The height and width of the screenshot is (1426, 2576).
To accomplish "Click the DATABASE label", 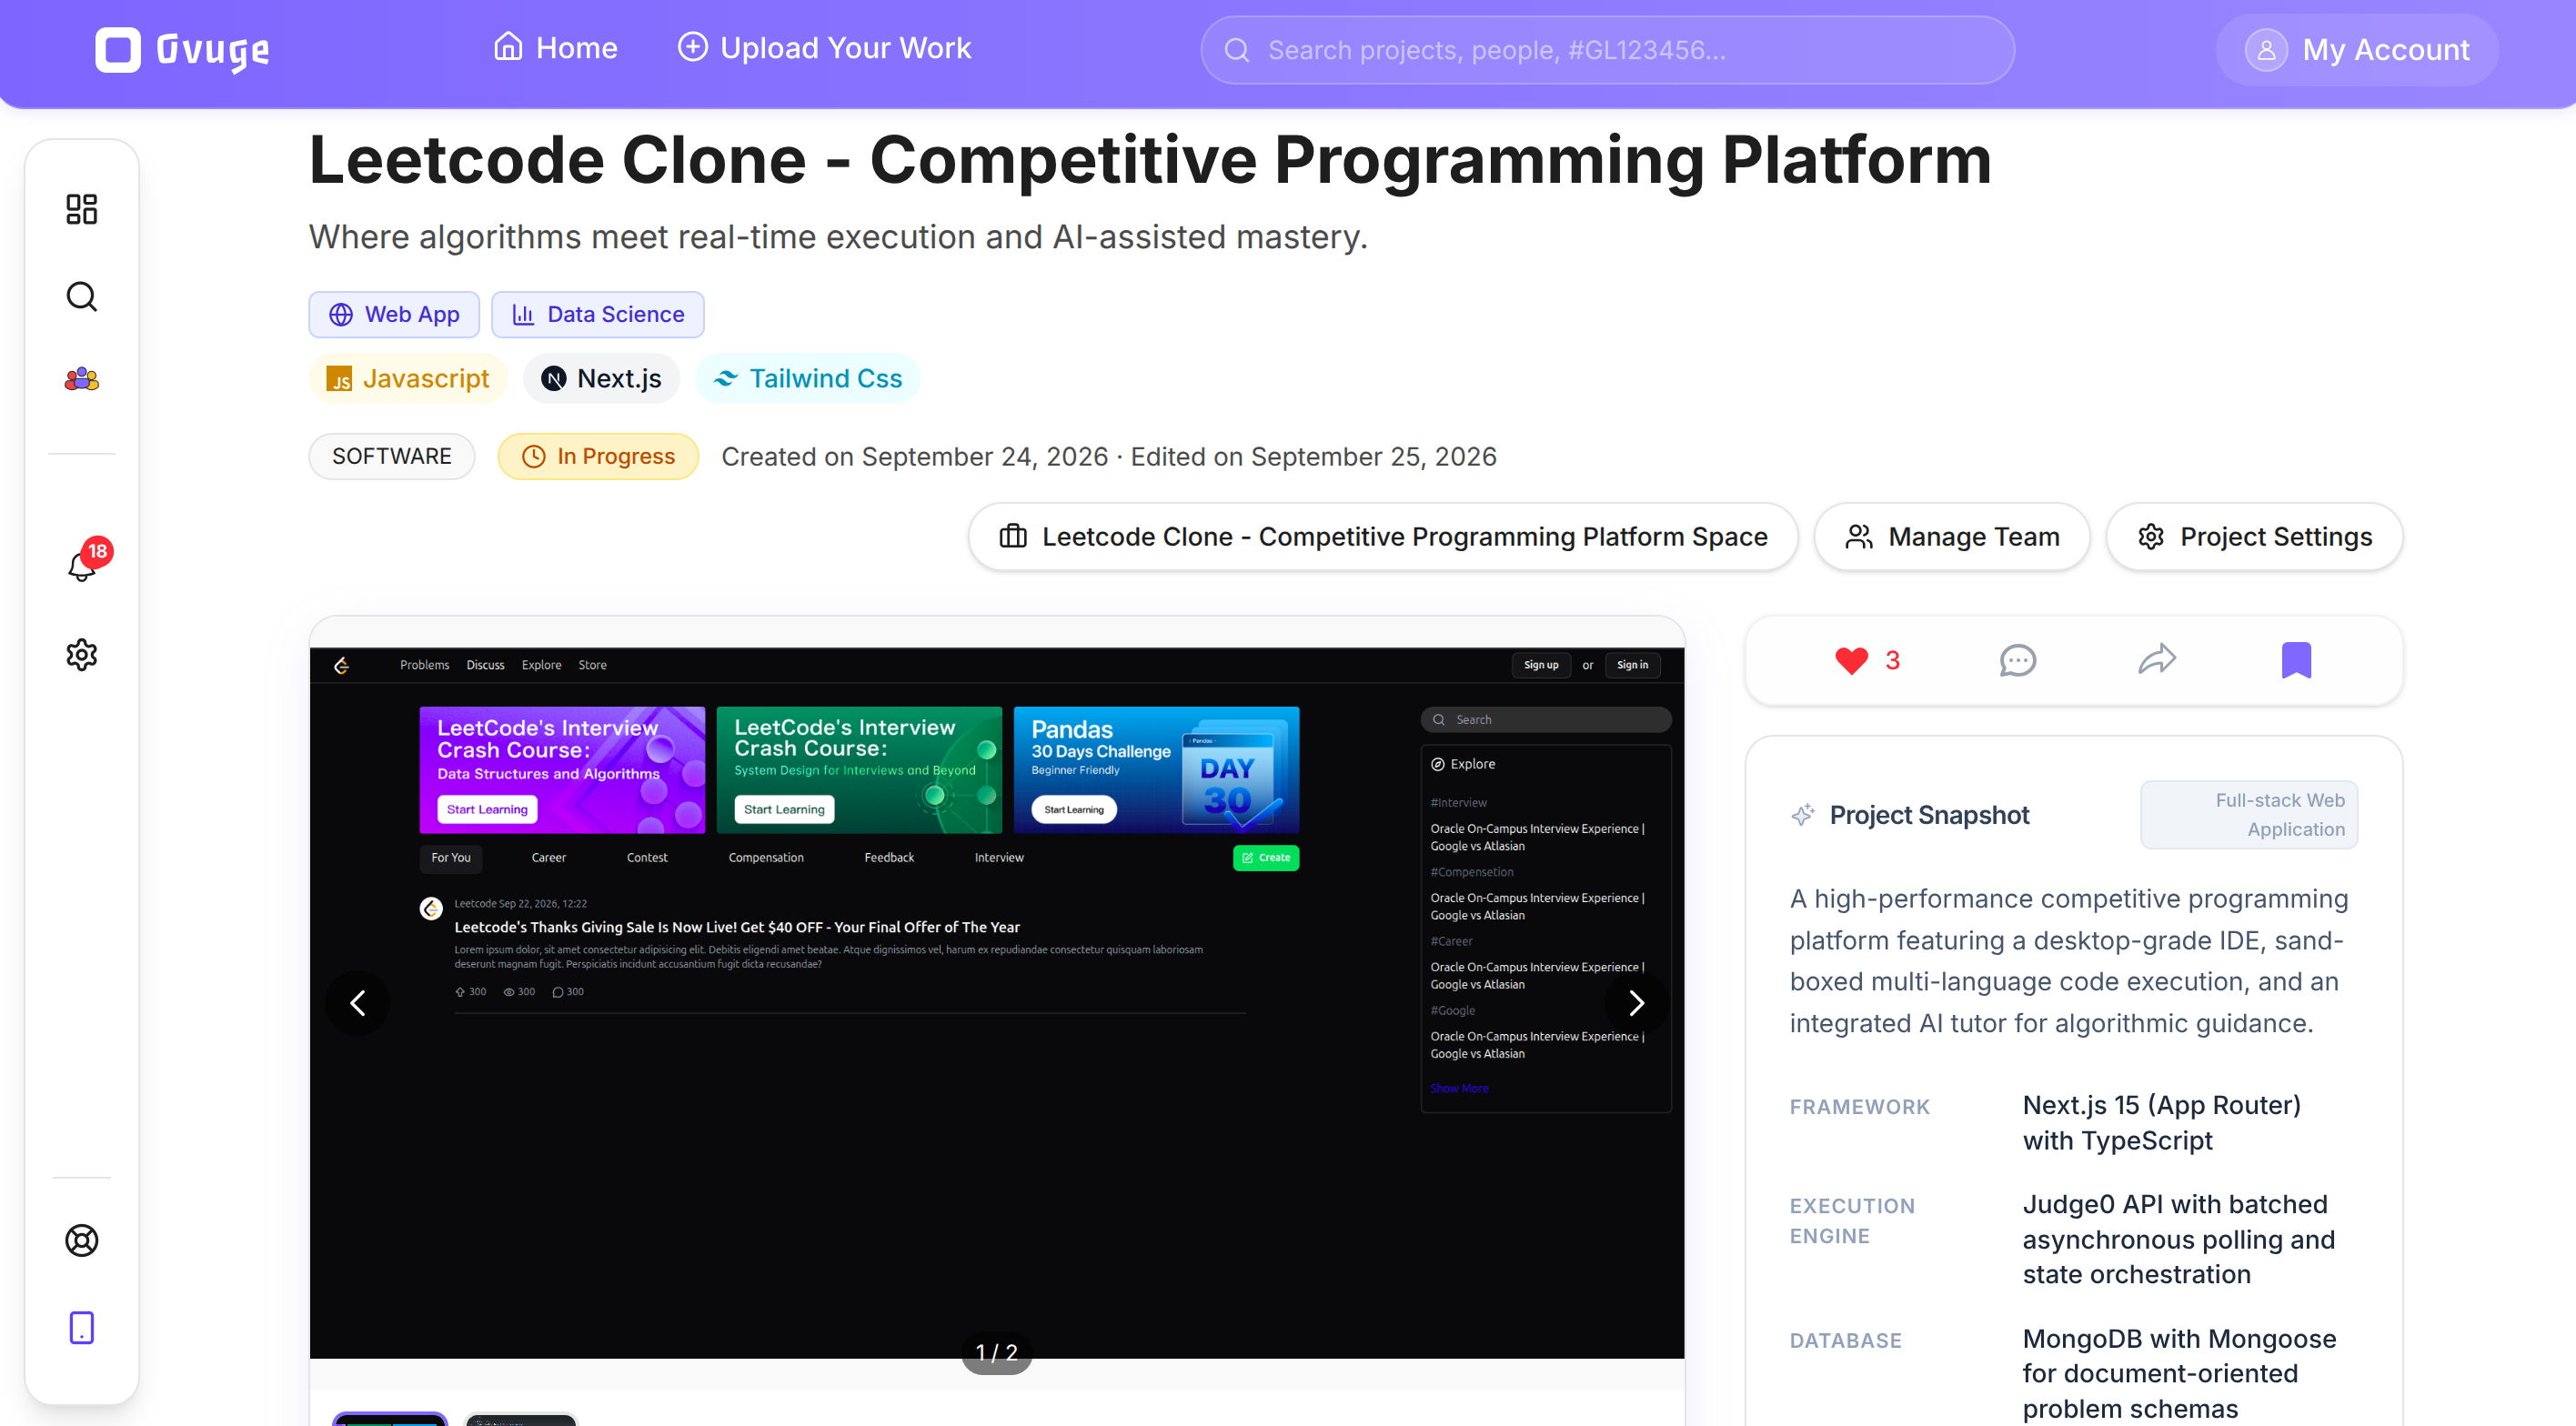I will (1846, 1341).
